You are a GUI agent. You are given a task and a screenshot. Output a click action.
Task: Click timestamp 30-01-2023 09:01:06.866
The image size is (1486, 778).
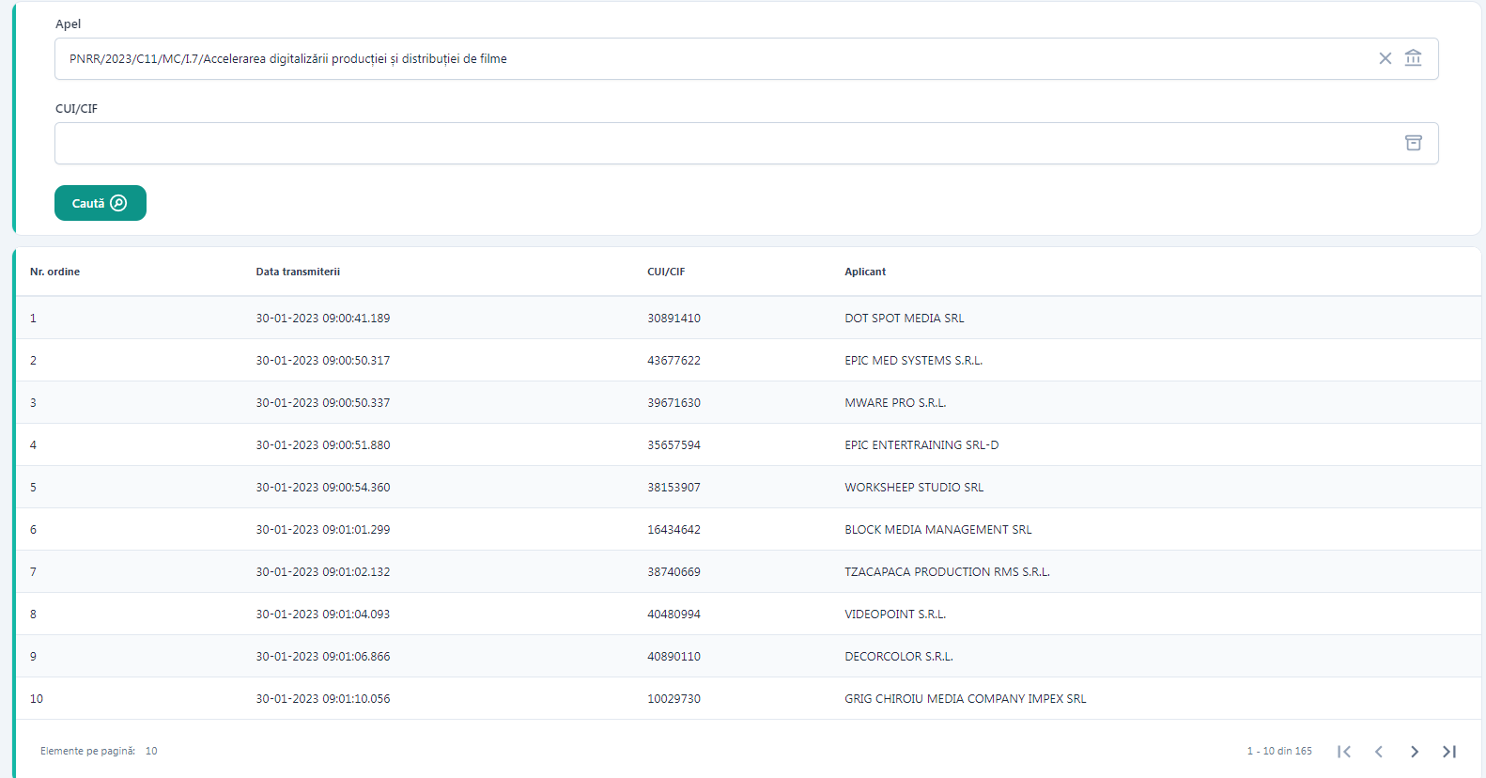point(323,656)
